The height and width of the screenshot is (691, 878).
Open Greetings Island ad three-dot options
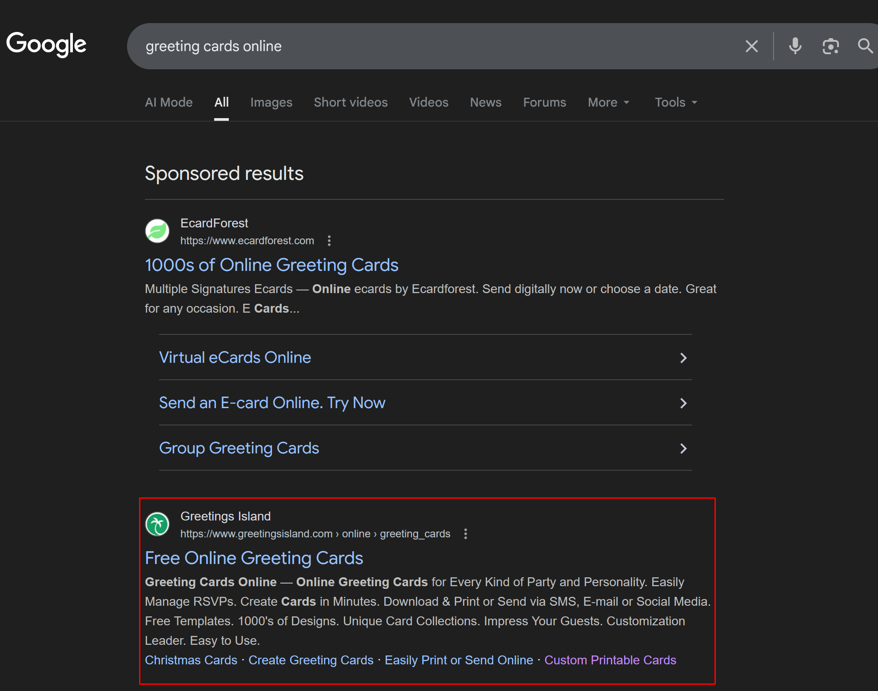point(465,534)
